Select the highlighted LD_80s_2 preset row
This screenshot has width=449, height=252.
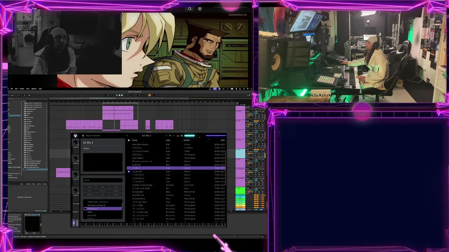click(x=176, y=168)
